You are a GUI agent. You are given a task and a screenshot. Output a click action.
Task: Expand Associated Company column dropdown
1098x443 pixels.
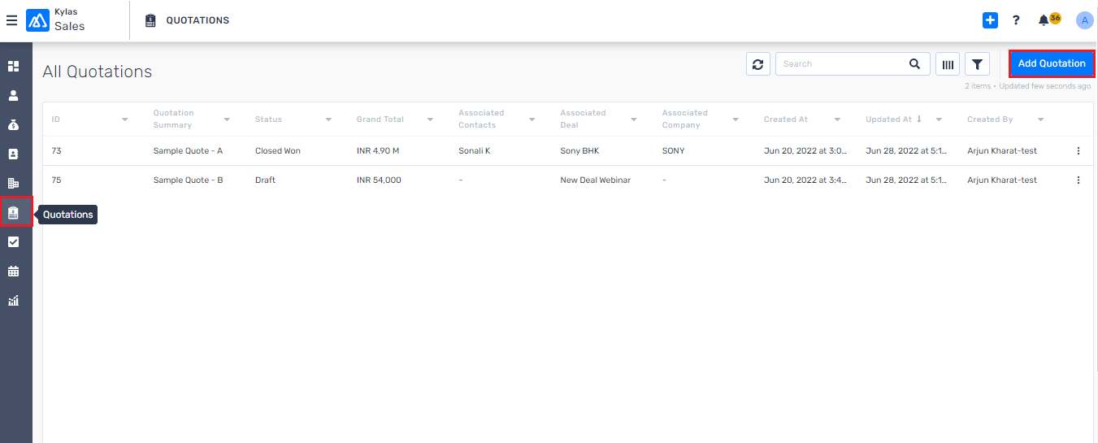tap(736, 119)
